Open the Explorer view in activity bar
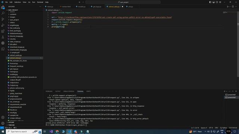 click(x=3, y=7)
